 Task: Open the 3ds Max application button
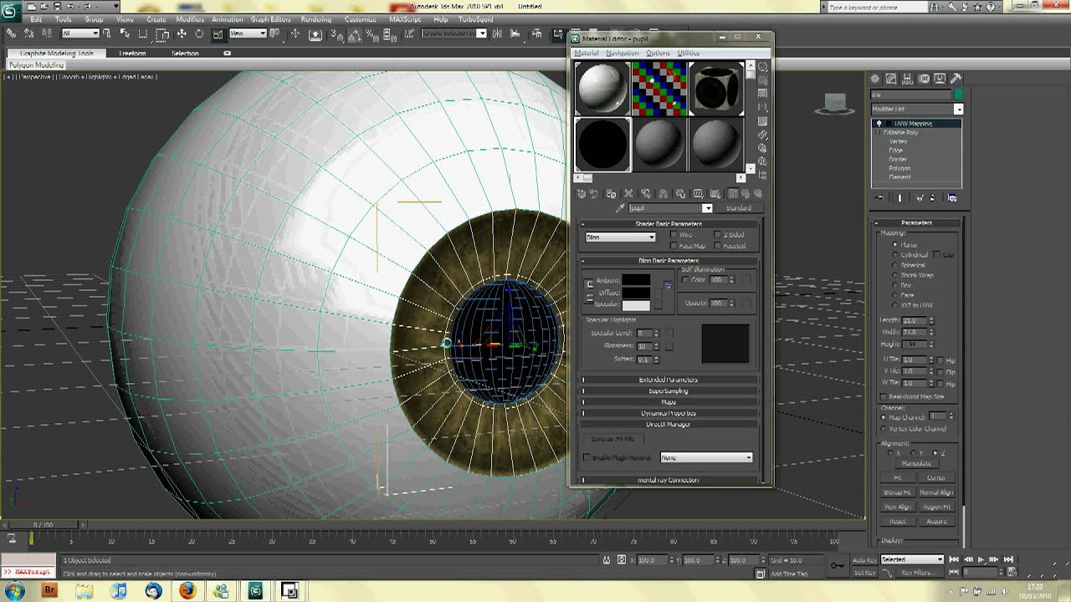pos(11,11)
